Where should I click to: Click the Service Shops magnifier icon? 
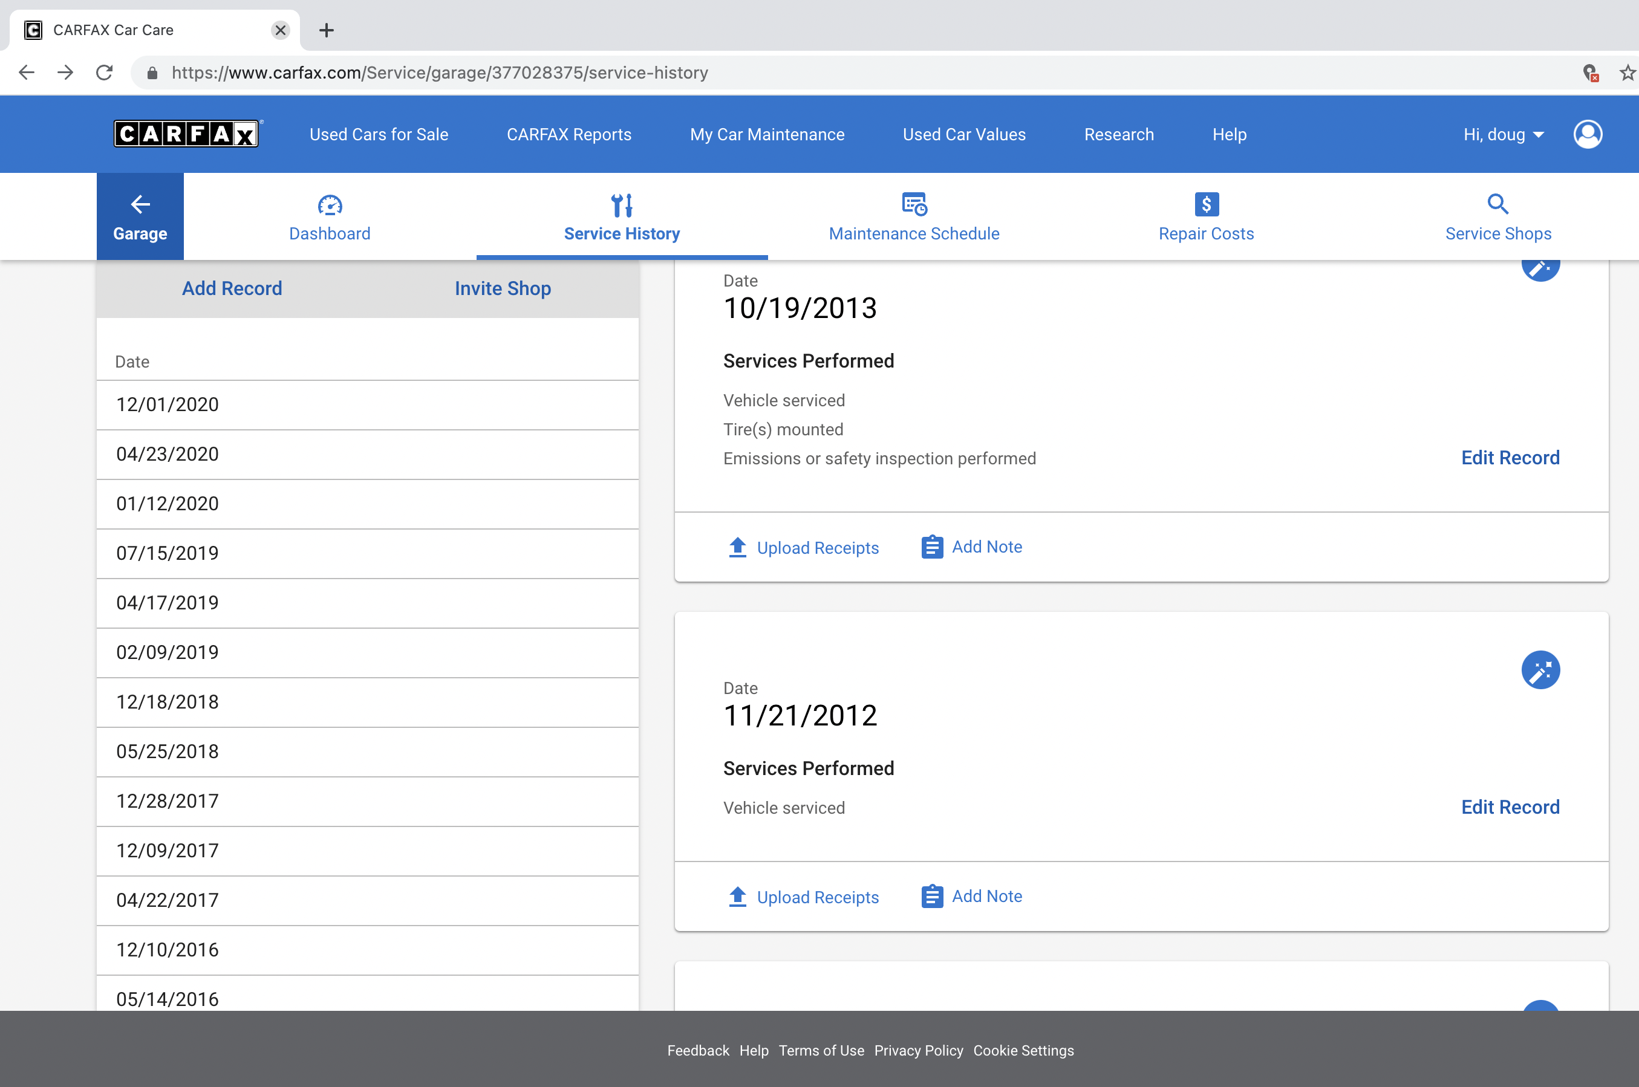pyautogui.click(x=1497, y=204)
